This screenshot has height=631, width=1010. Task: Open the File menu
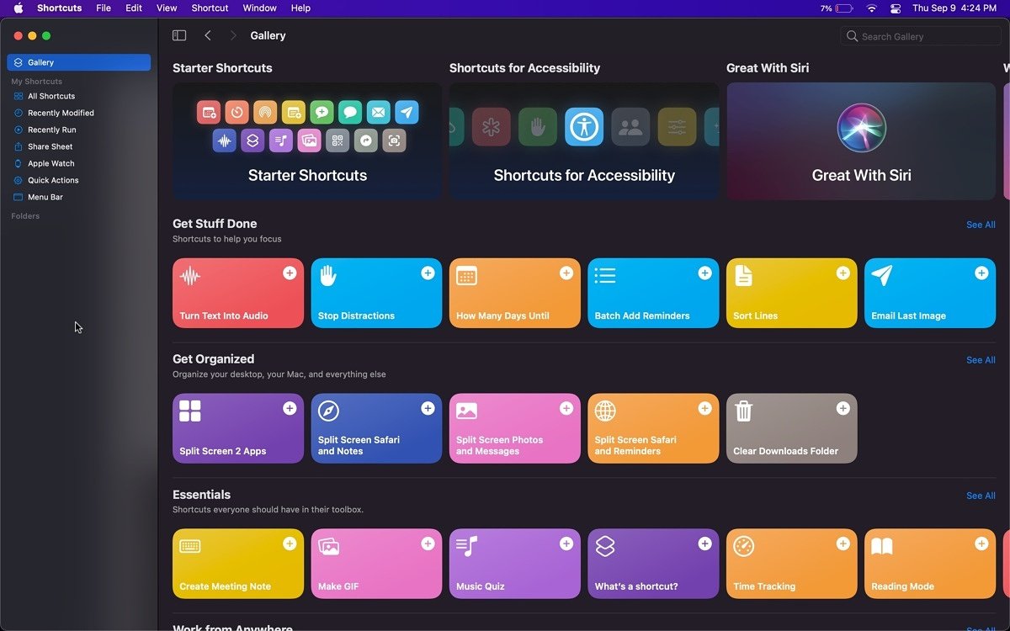(104, 8)
